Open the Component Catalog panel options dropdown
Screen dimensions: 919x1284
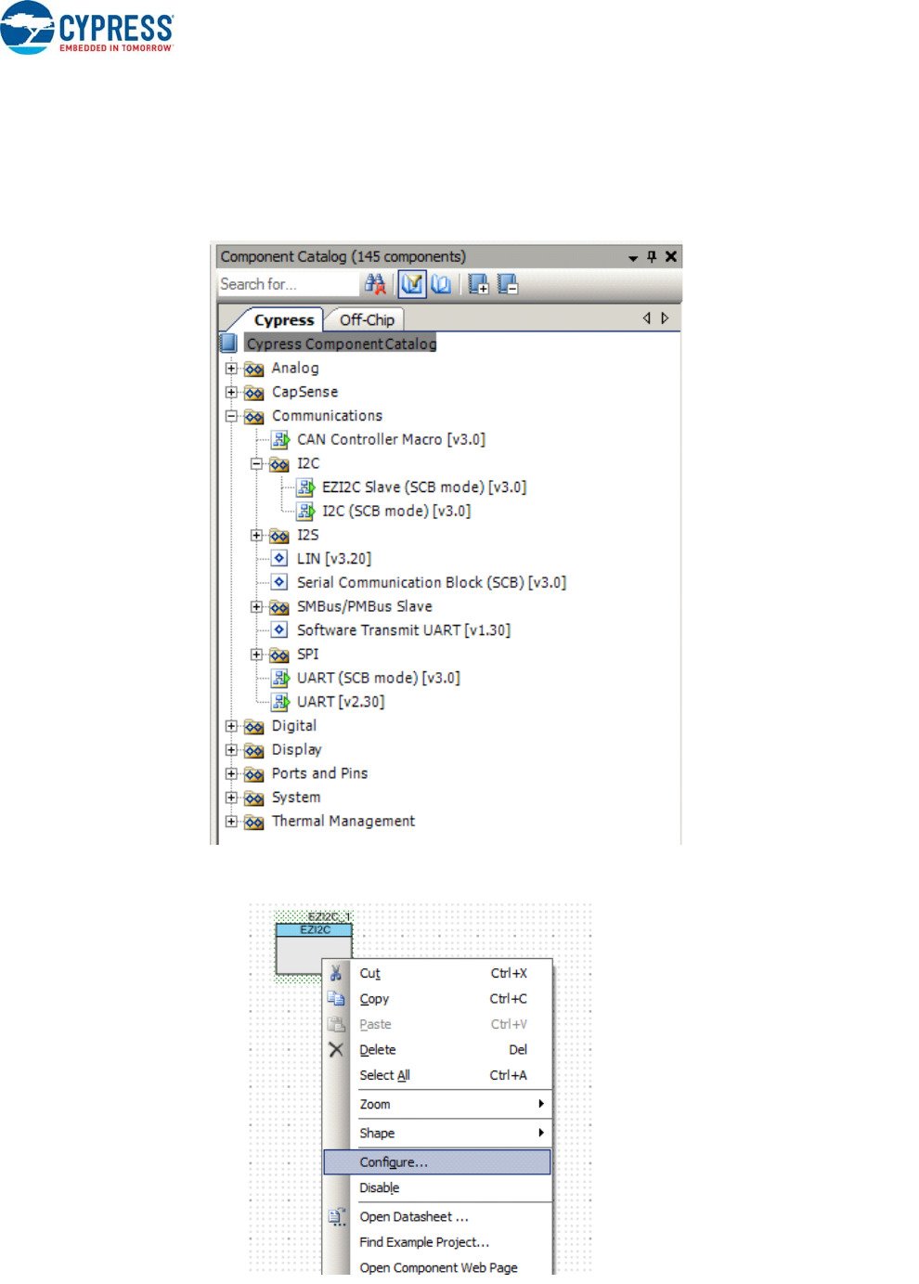click(x=633, y=257)
